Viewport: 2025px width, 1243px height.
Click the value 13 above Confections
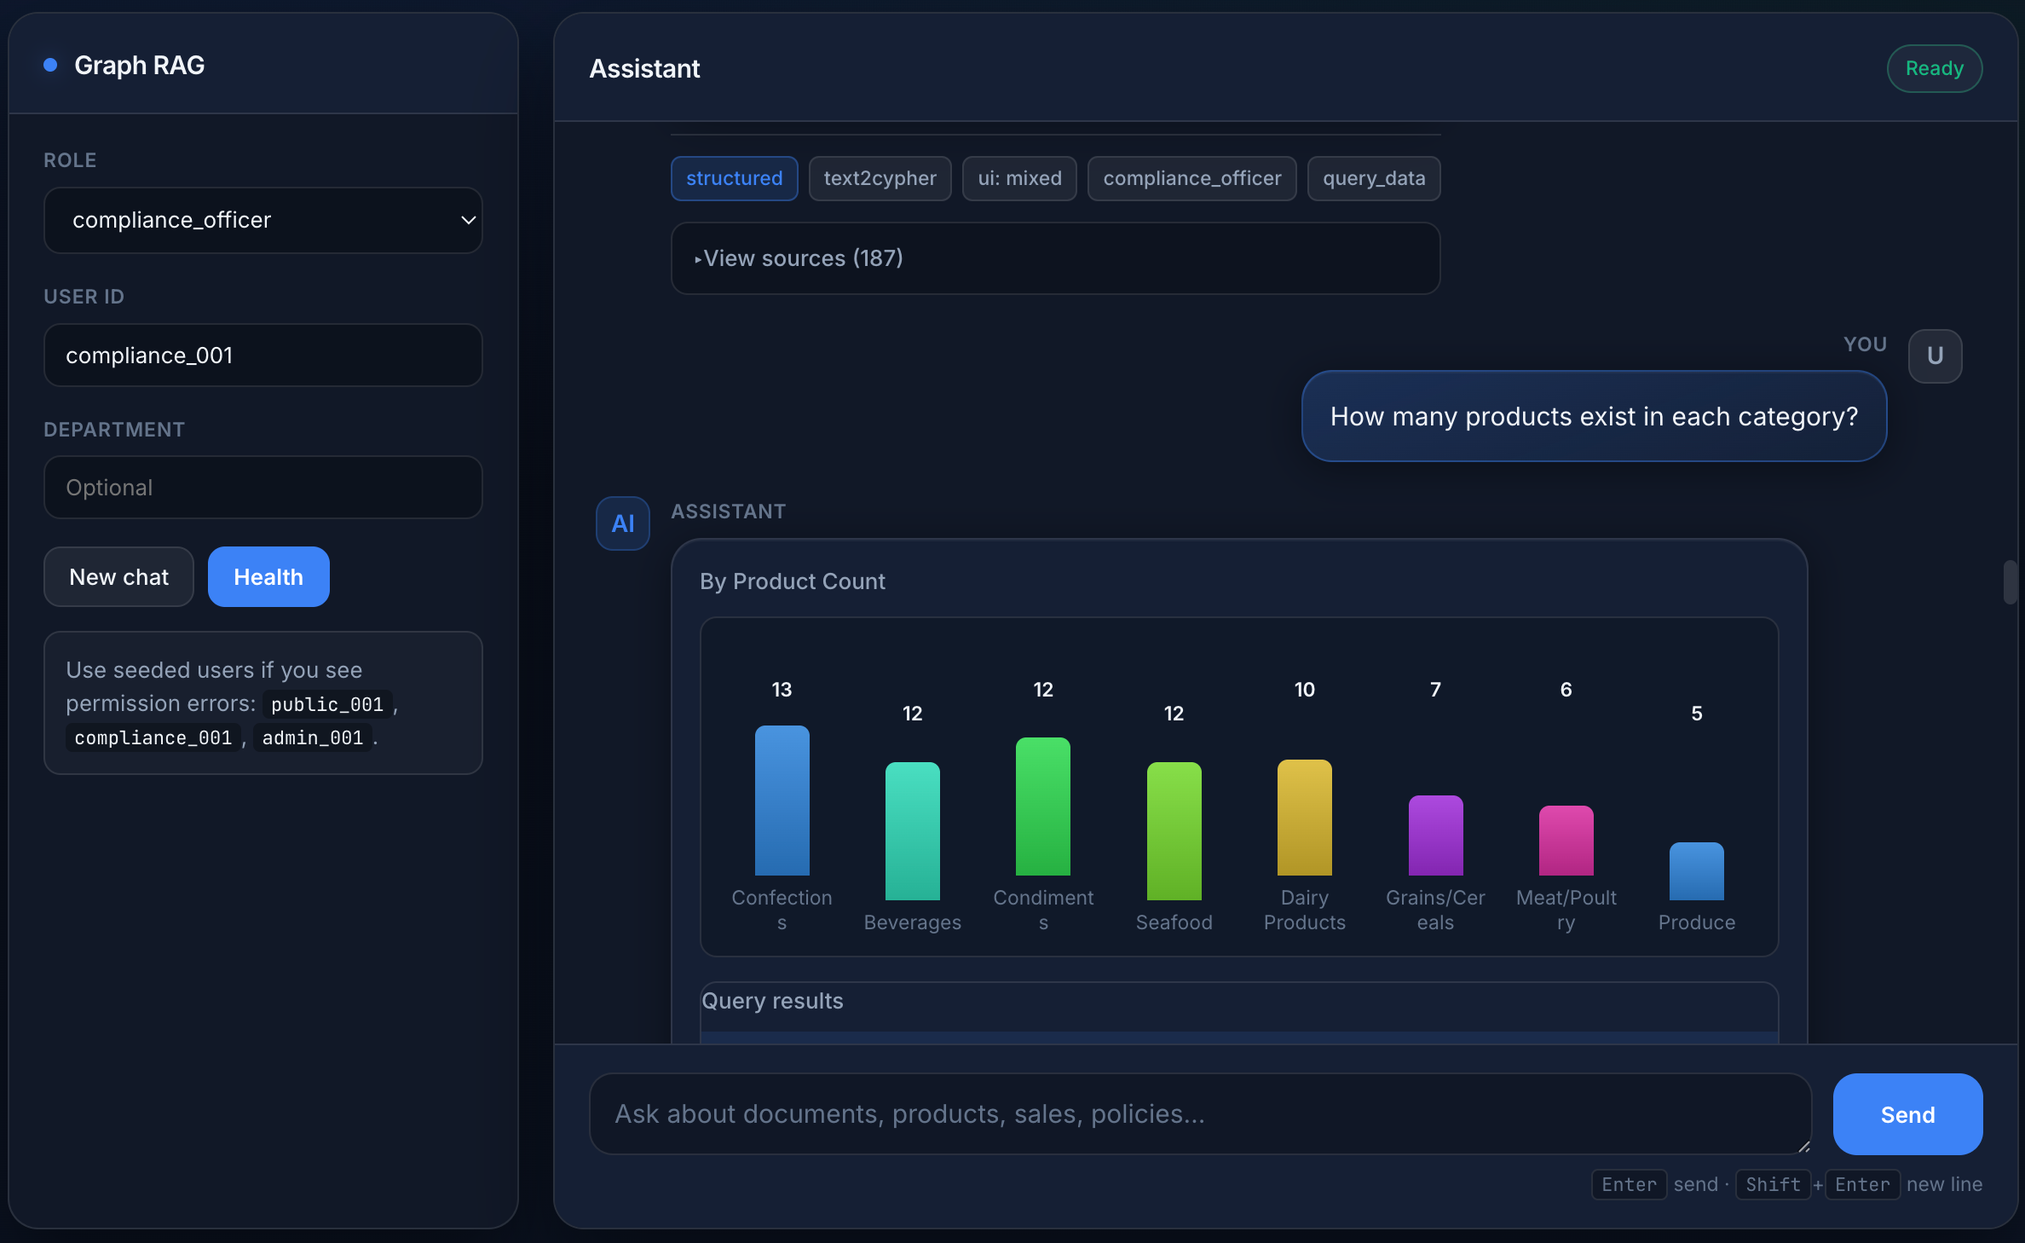[782, 690]
